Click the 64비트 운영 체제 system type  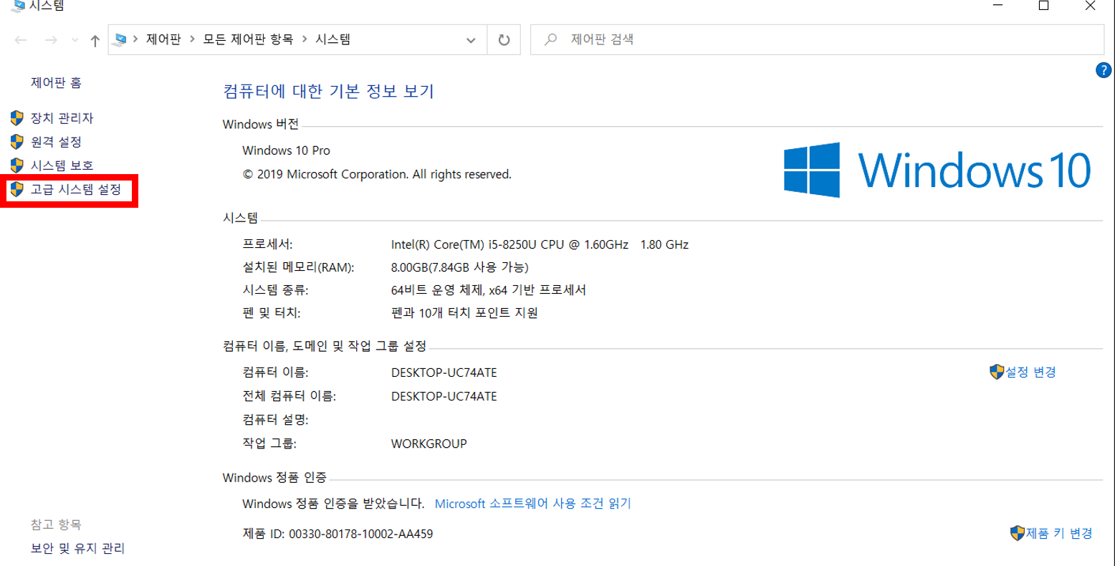[x=489, y=290]
